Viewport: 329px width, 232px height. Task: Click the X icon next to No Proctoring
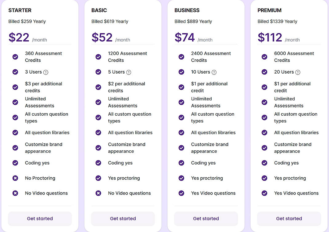(15, 178)
